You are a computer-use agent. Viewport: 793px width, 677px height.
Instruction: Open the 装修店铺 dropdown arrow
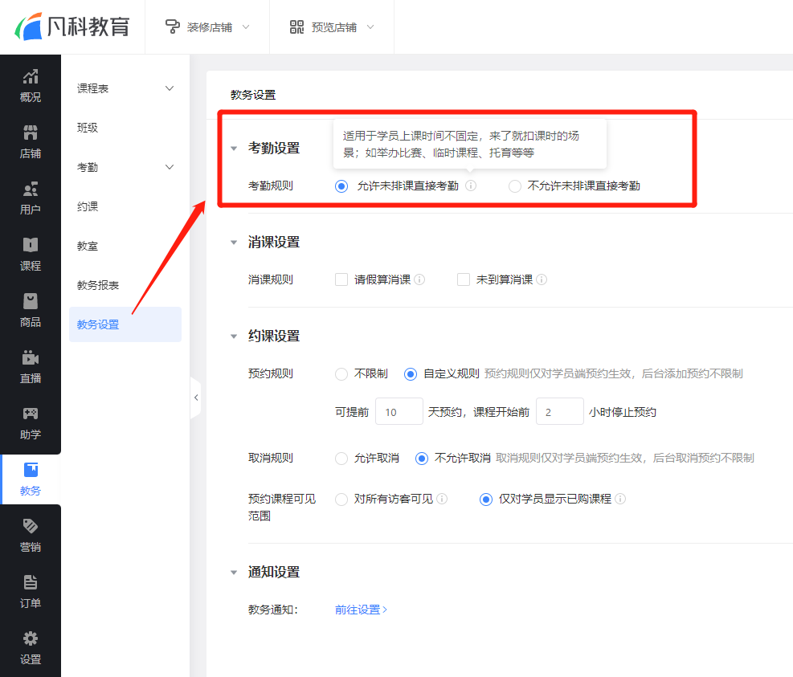tap(246, 27)
